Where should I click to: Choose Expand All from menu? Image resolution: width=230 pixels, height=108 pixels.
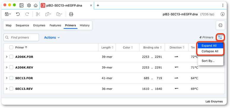210,46
